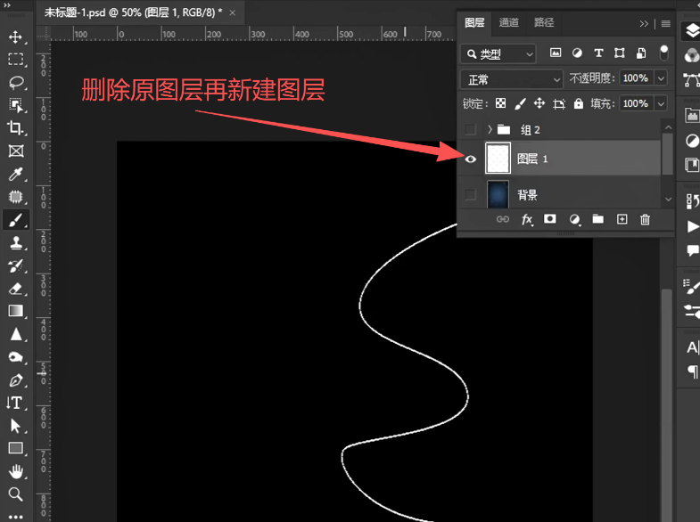700x522 pixels.
Task: Select the Eraser tool
Action: click(16, 289)
